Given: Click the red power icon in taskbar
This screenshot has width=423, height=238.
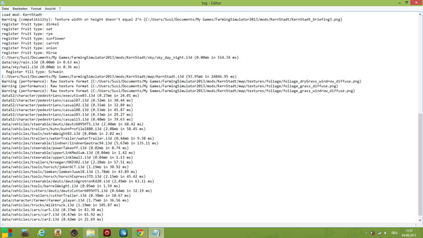Looking at the screenshot, I should pos(107,233).
